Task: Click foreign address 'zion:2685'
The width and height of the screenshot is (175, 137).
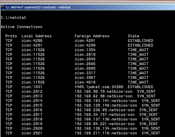Action: (85, 68)
